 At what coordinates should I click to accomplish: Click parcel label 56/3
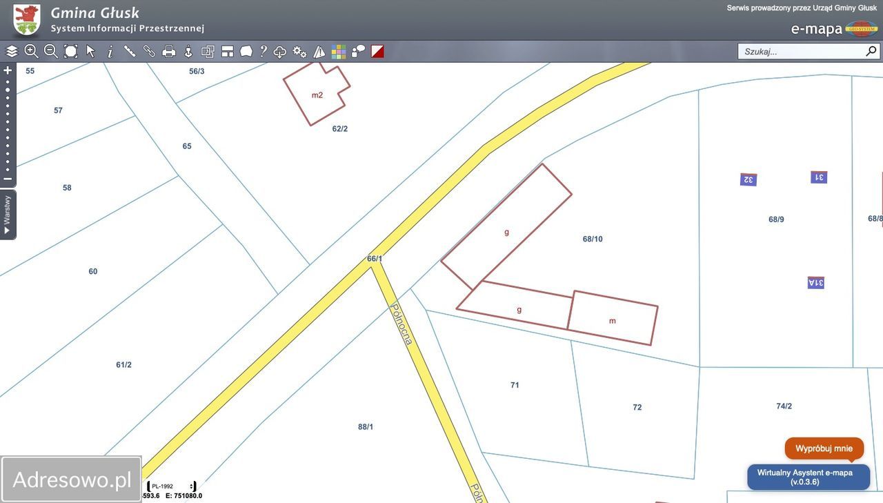197,71
